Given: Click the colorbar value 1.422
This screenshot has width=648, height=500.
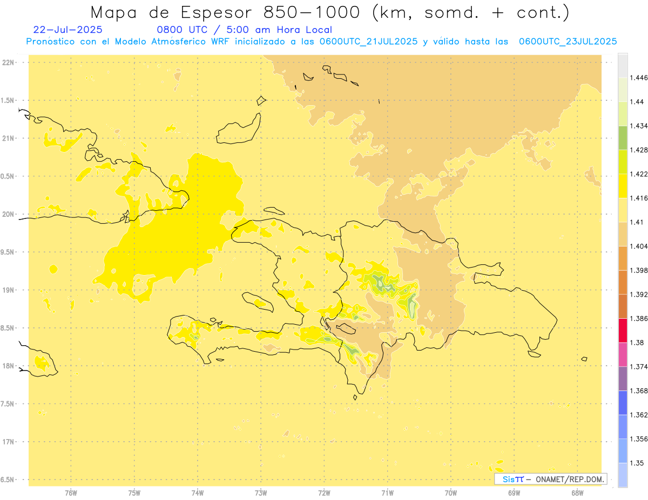Looking at the screenshot, I should pyautogui.click(x=640, y=174).
